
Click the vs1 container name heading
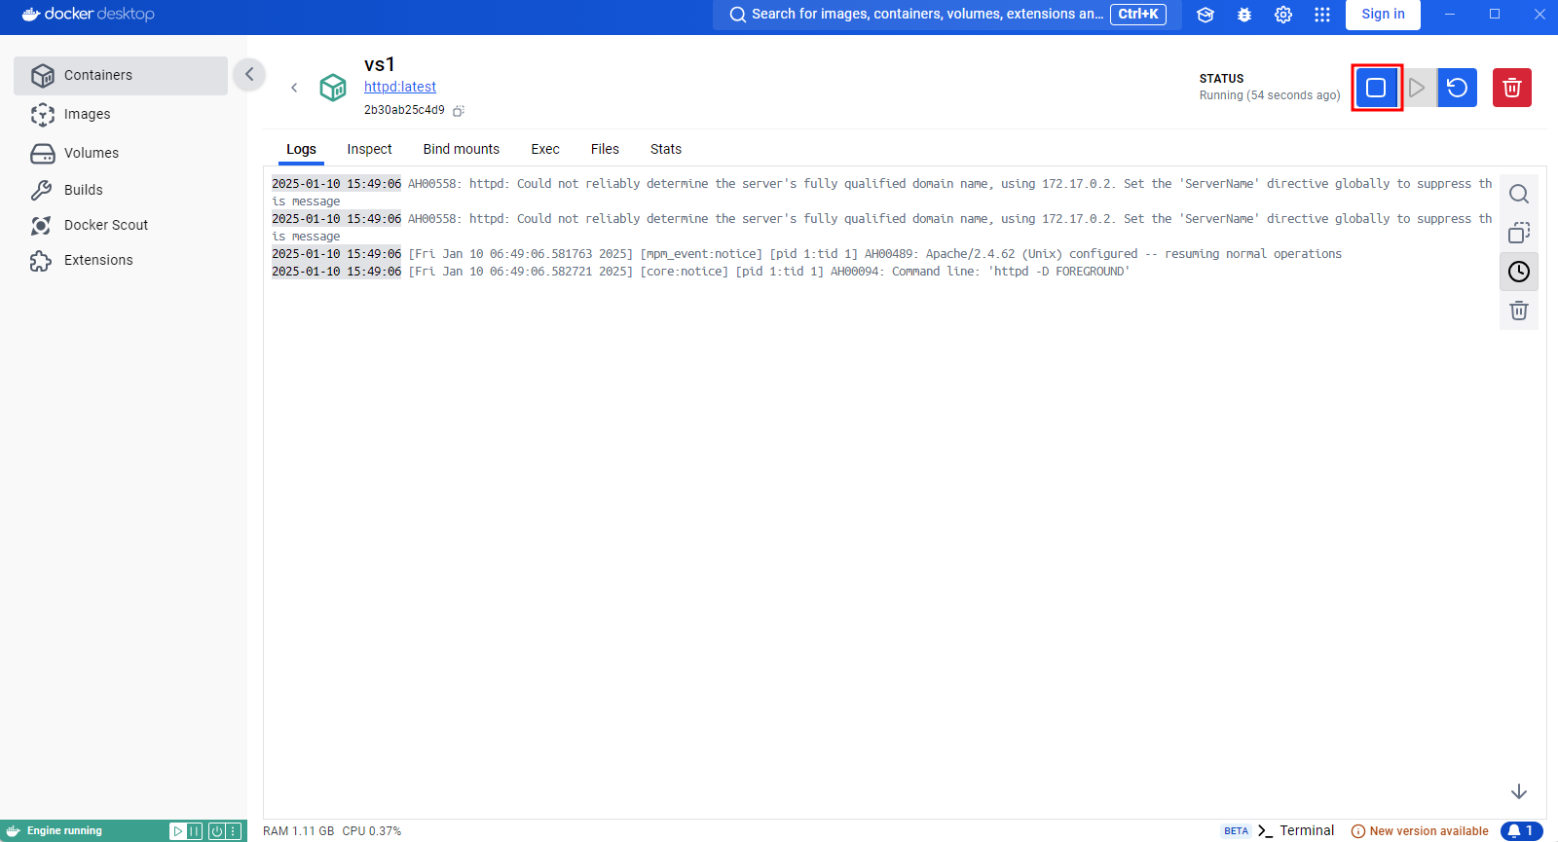(x=380, y=64)
